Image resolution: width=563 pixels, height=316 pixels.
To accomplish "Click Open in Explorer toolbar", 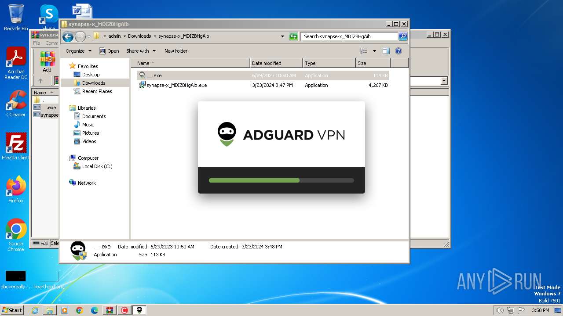I will [109, 51].
